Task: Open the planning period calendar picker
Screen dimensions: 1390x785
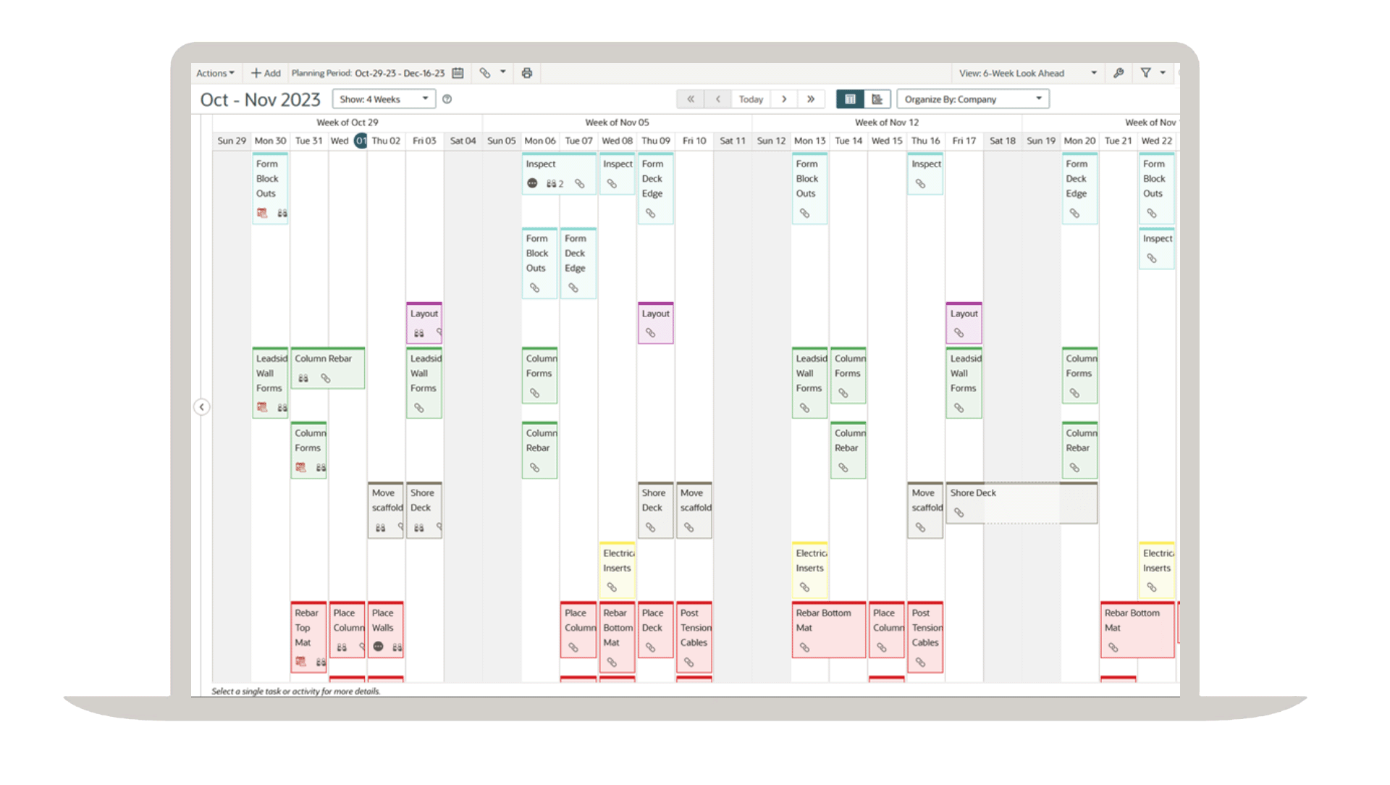Action: [458, 73]
